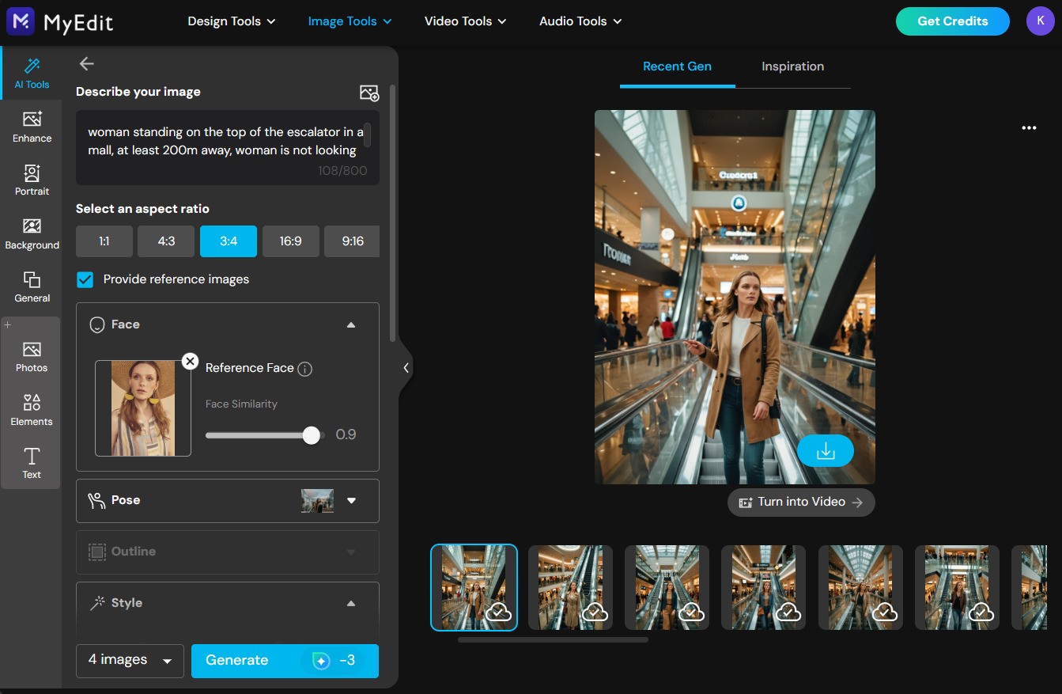Choose the 1:1 aspect ratio
Image resolution: width=1062 pixels, height=694 pixels.
[x=104, y=241]
